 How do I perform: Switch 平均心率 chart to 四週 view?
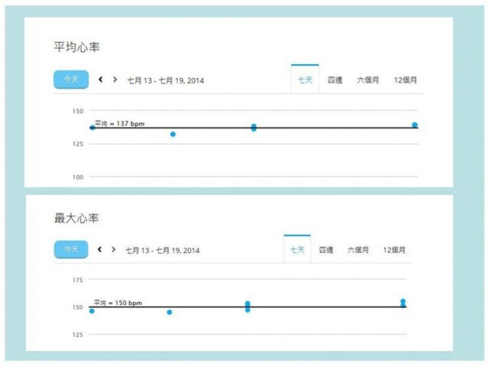335,80
